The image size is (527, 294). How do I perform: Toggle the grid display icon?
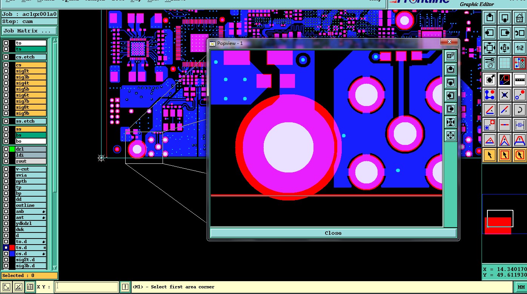point(505,63)
